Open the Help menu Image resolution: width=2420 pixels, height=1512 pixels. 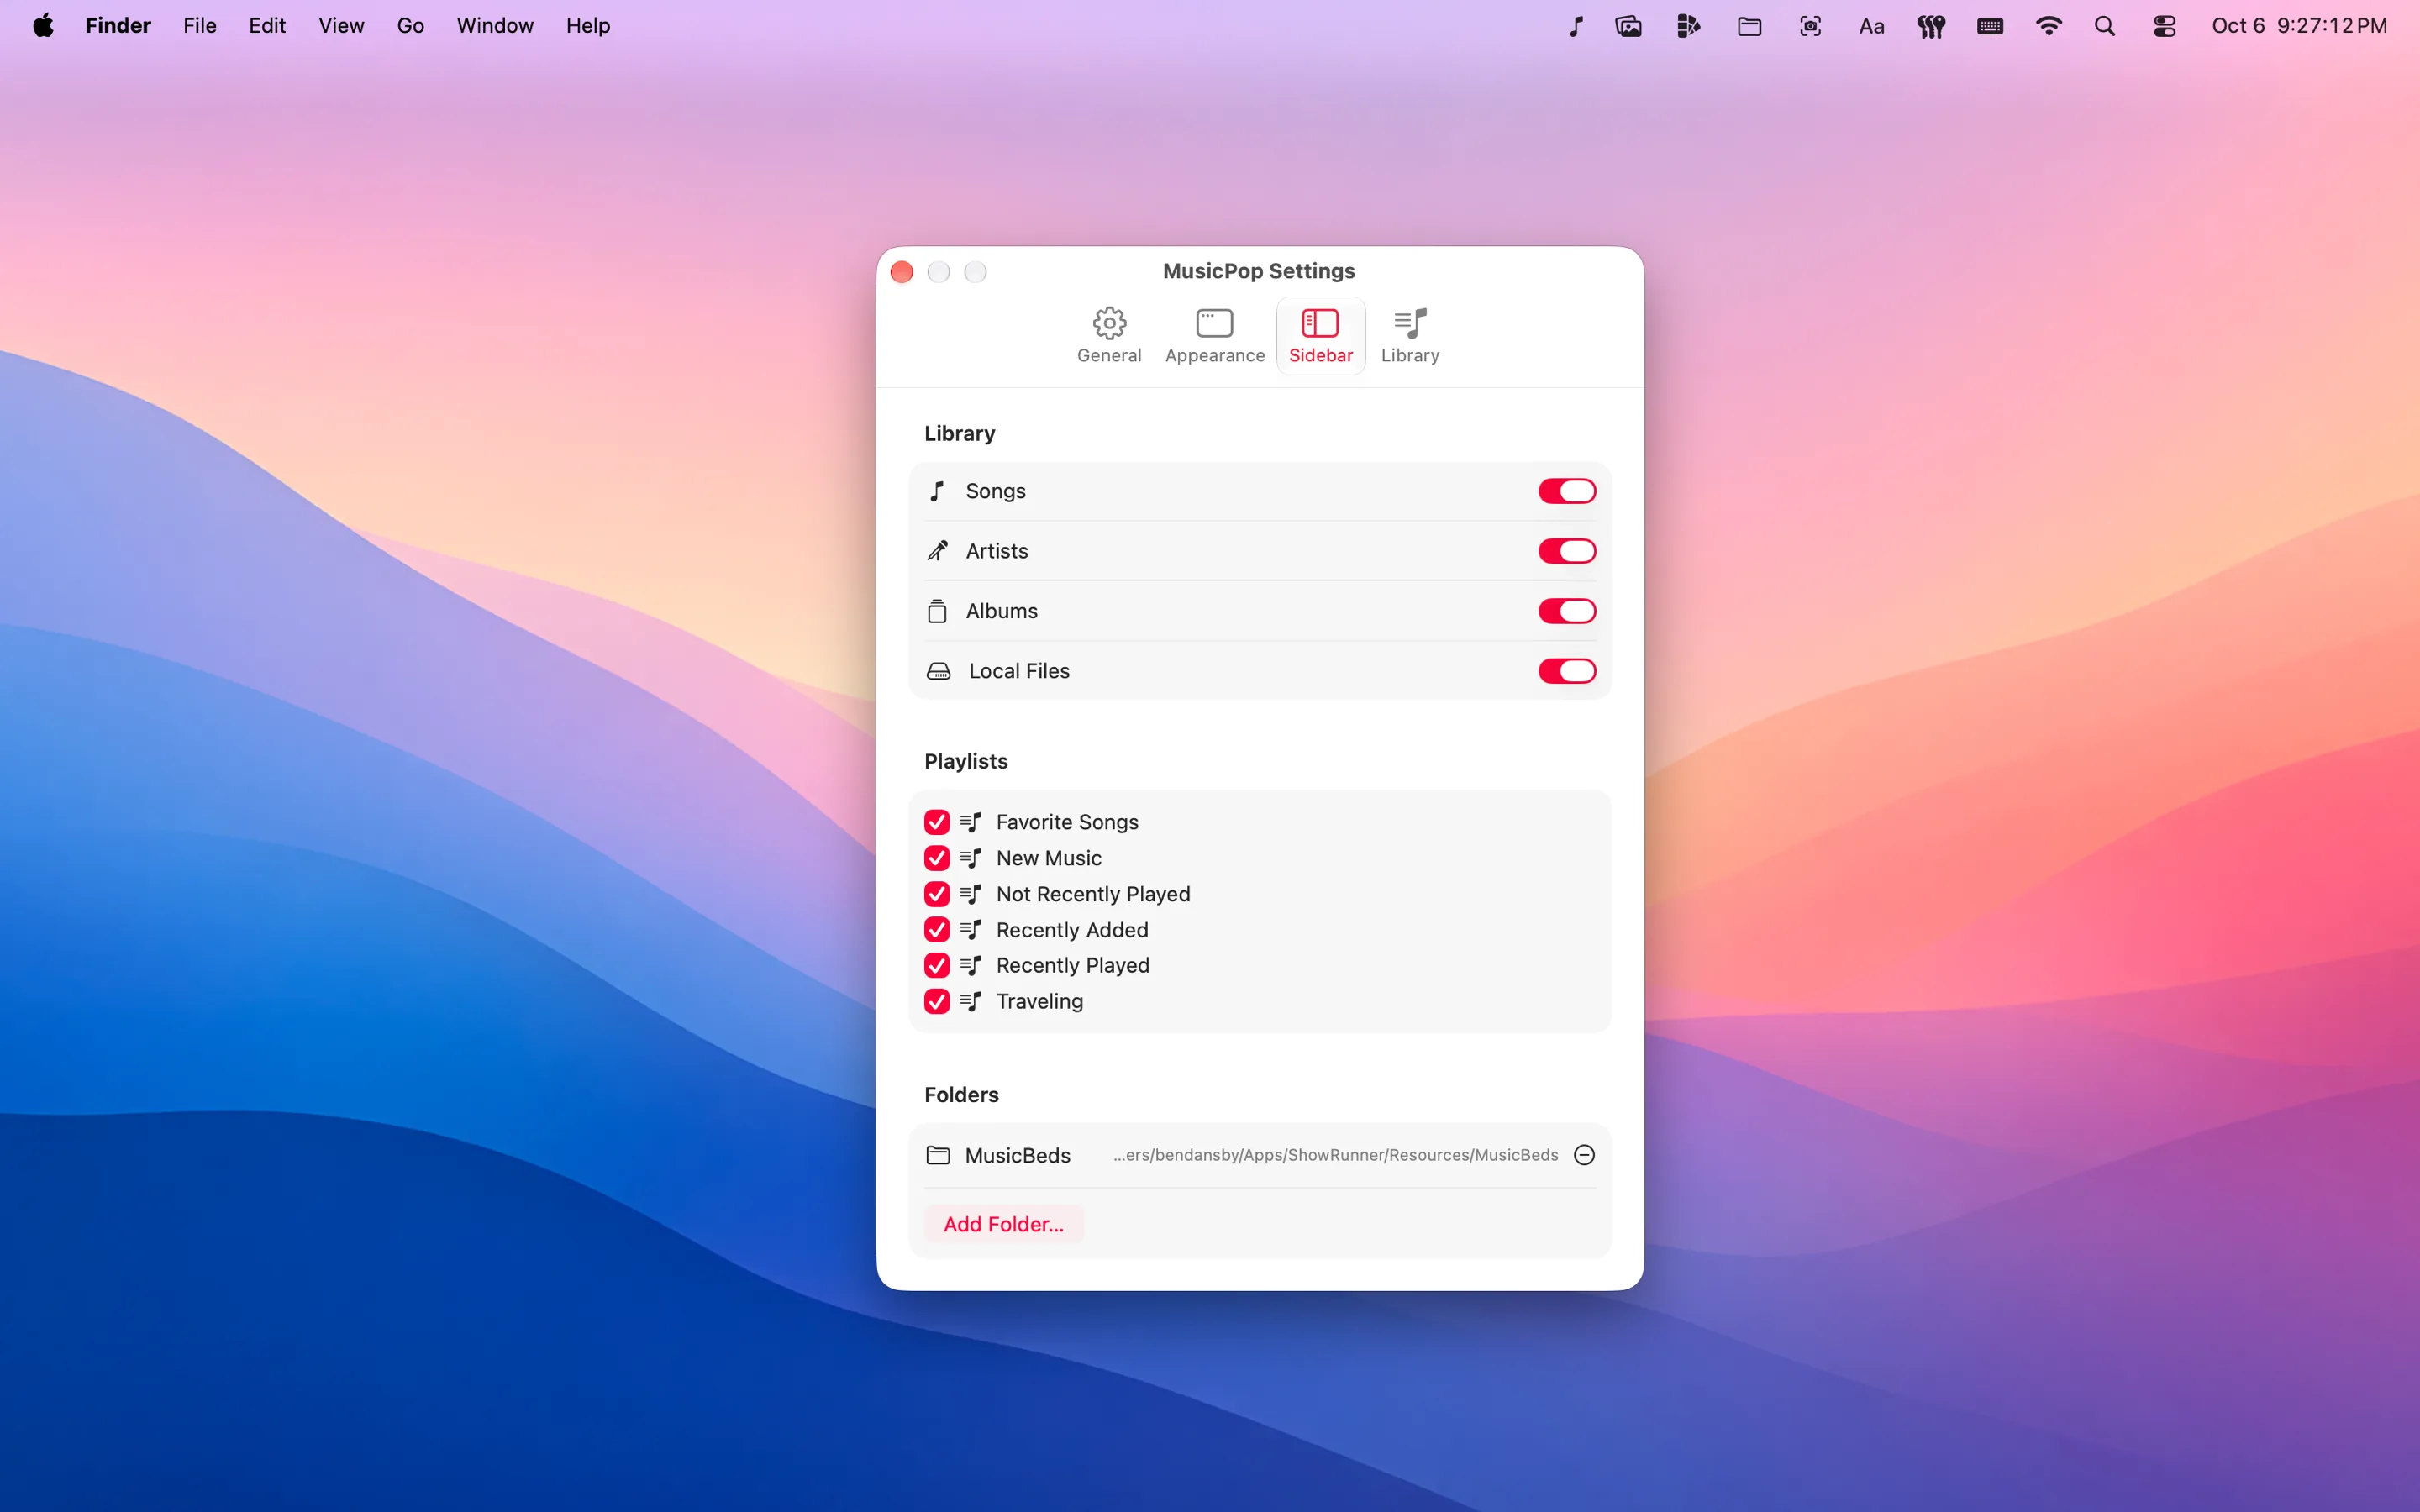588,26
